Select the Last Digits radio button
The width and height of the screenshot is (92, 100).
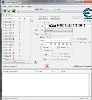click(x=61, y=56)
